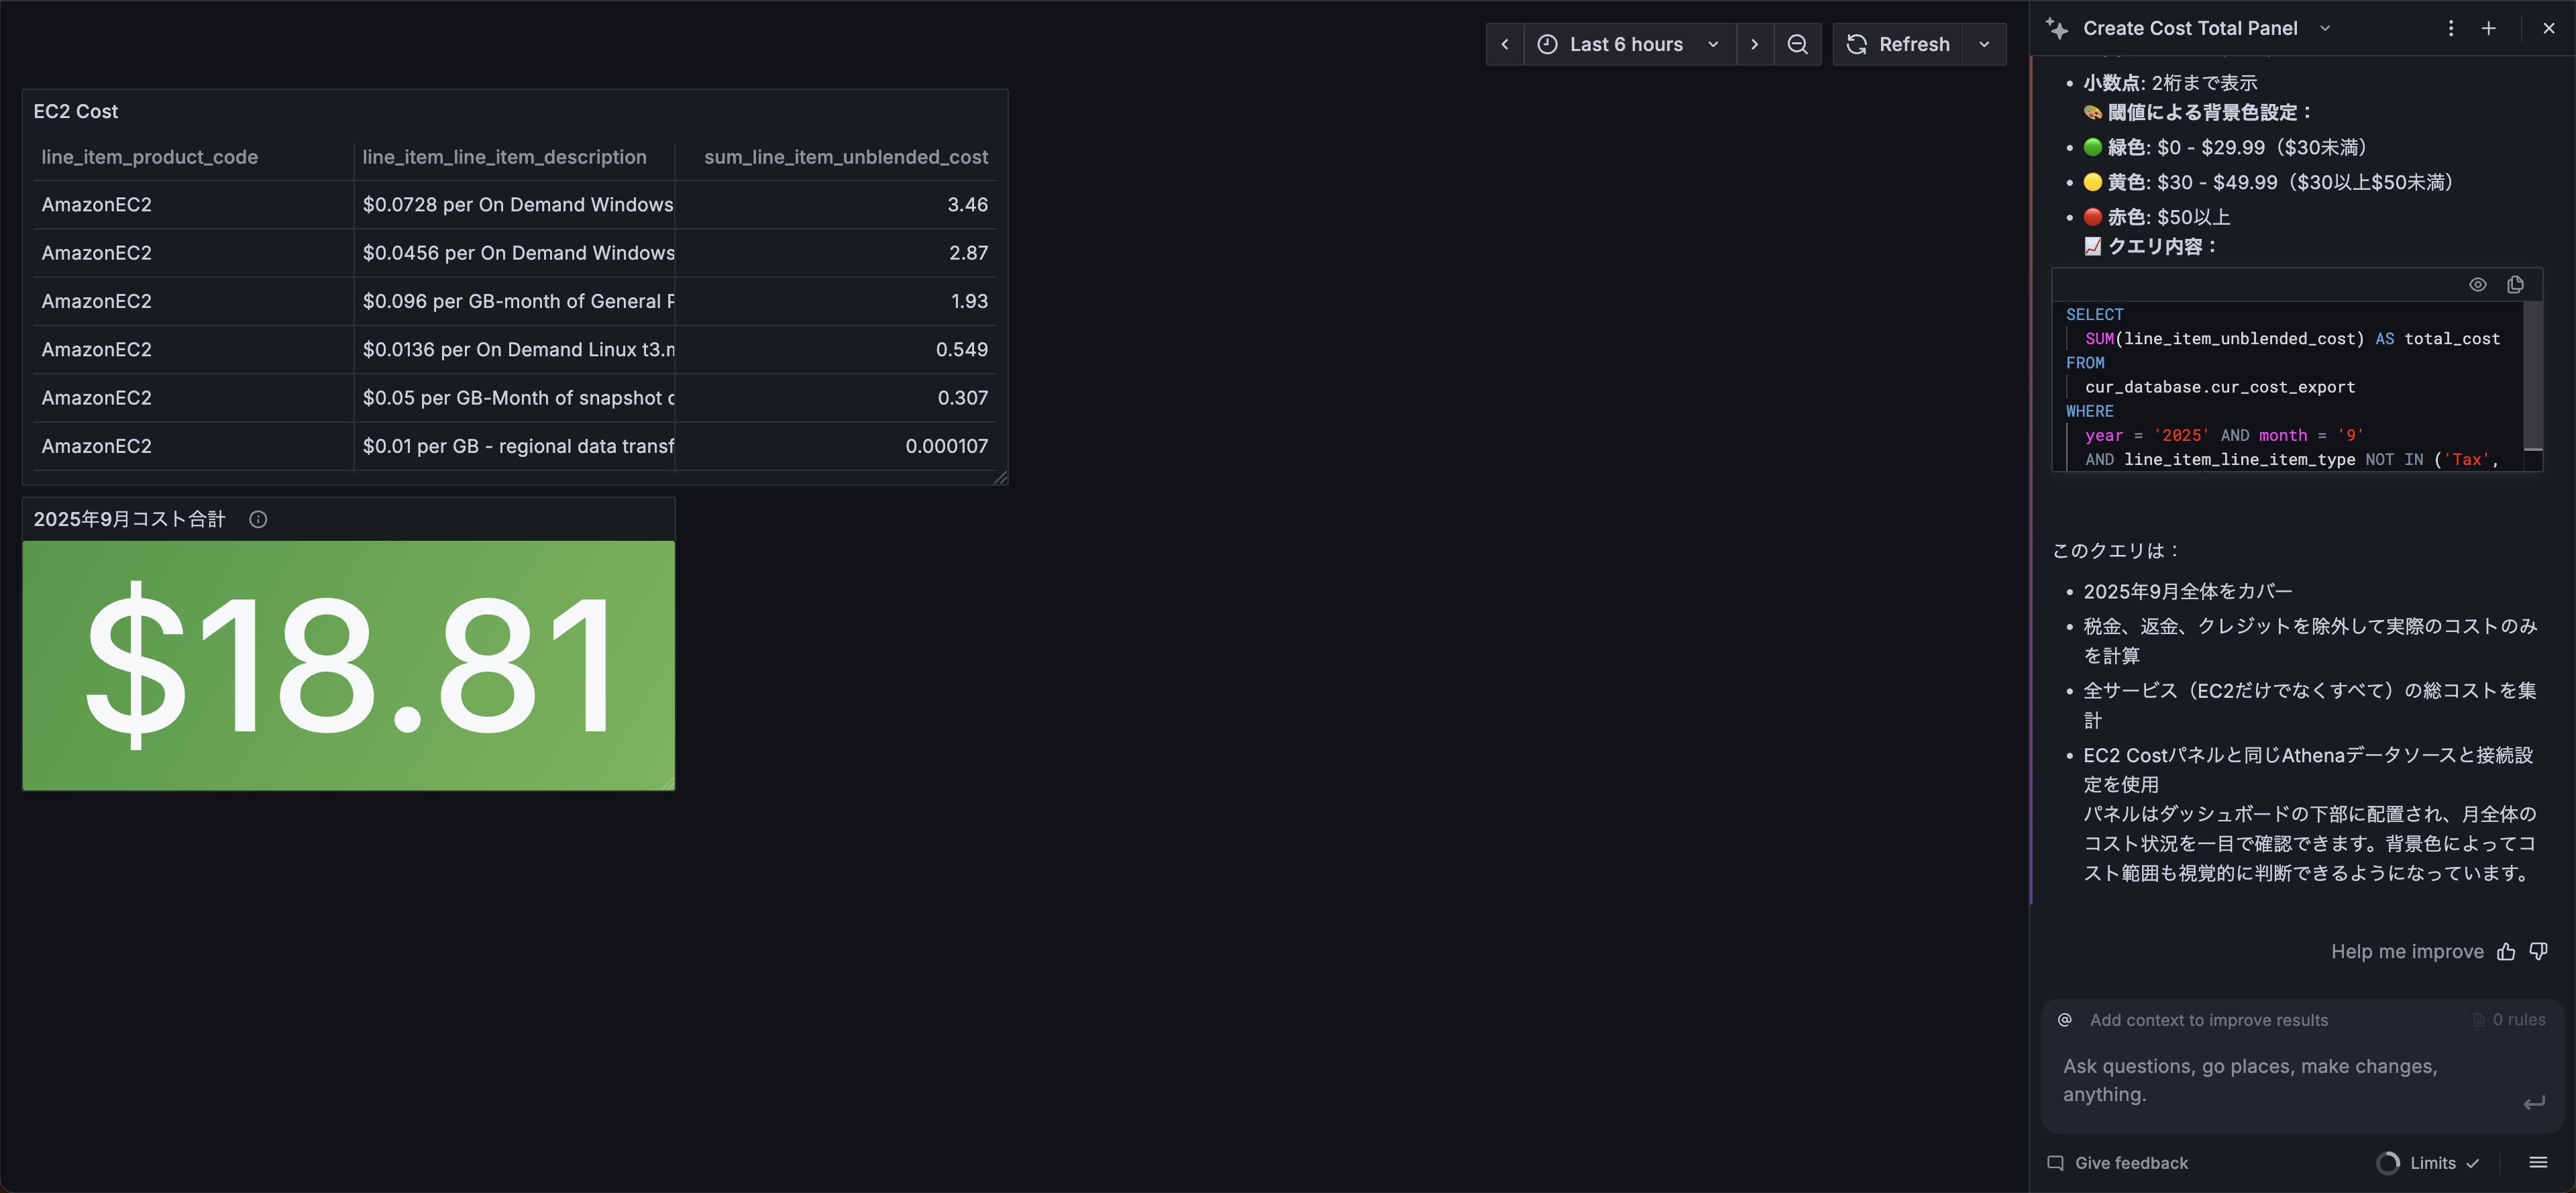Open the assistant three-dot options menu
2576x1193 pixels.
pyautogui.click(x=2450, y=28)
